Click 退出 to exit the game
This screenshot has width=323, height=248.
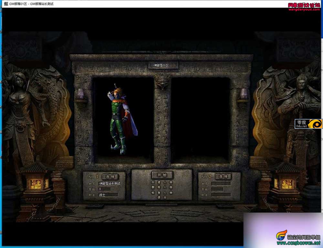point(162,197)
